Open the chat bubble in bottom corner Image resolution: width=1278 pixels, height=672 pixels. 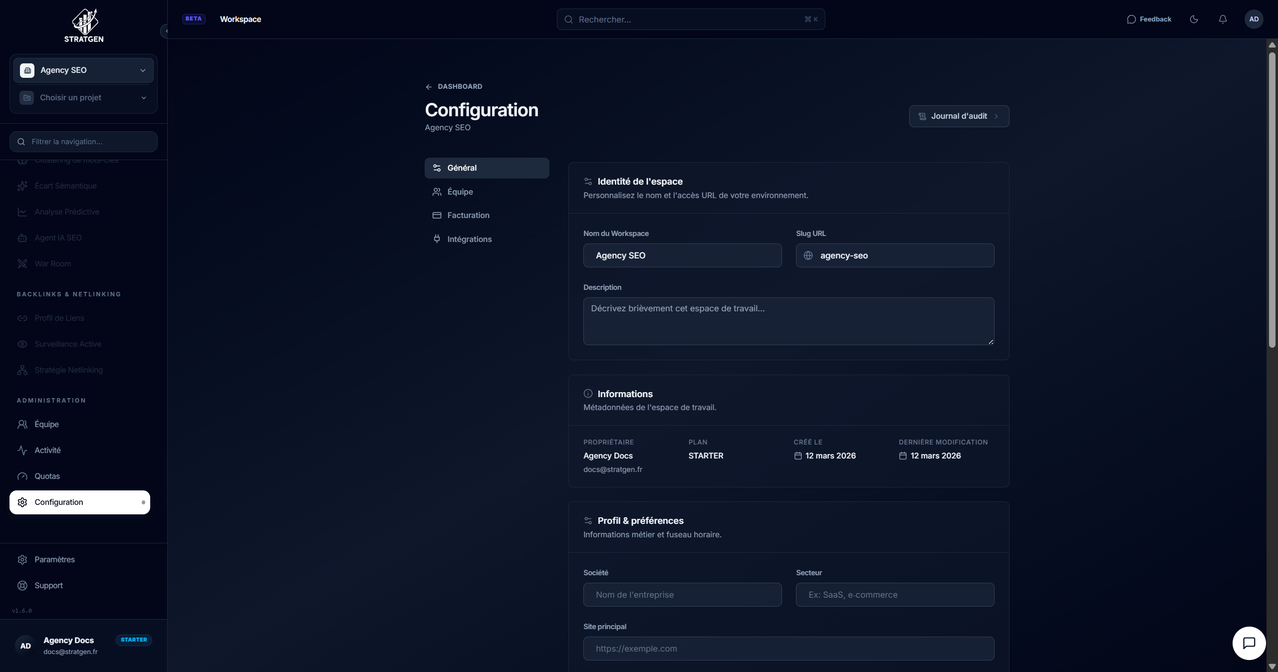[x=1248, y=643]
